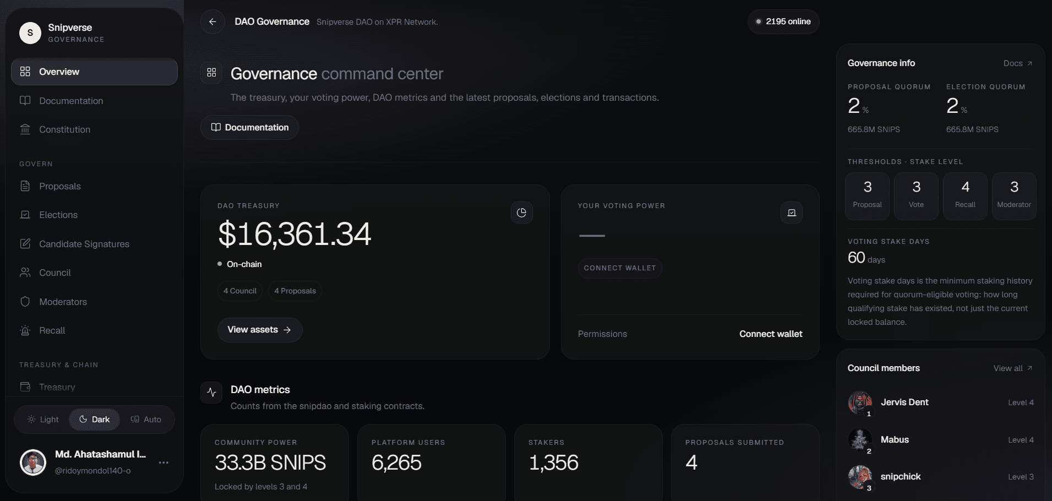This screenshot has width=1052, height=501.
Task: Switch theme to Light mode
Action: (43, 420)
